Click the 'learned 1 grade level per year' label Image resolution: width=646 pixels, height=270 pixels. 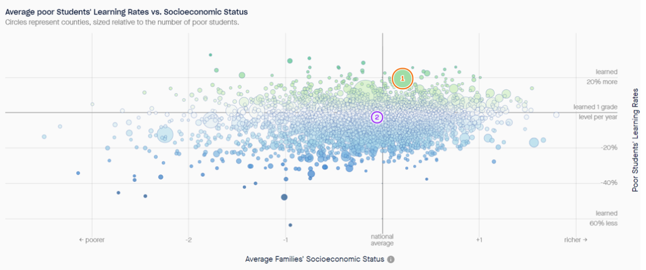595,112
